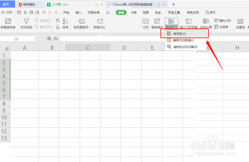Expand the filter group dialog launcher

click(x=52, y=31)
